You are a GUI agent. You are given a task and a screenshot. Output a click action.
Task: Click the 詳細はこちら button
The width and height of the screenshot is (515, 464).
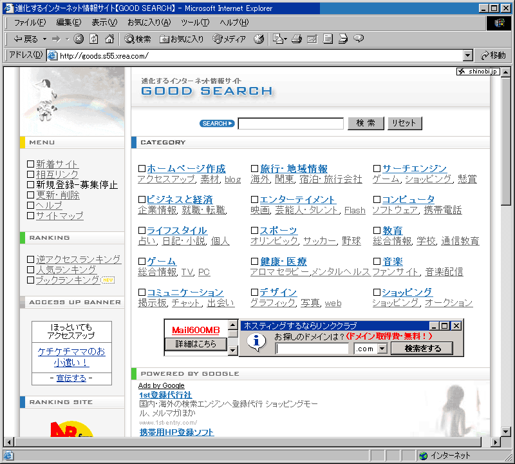[x=196, y=344]
